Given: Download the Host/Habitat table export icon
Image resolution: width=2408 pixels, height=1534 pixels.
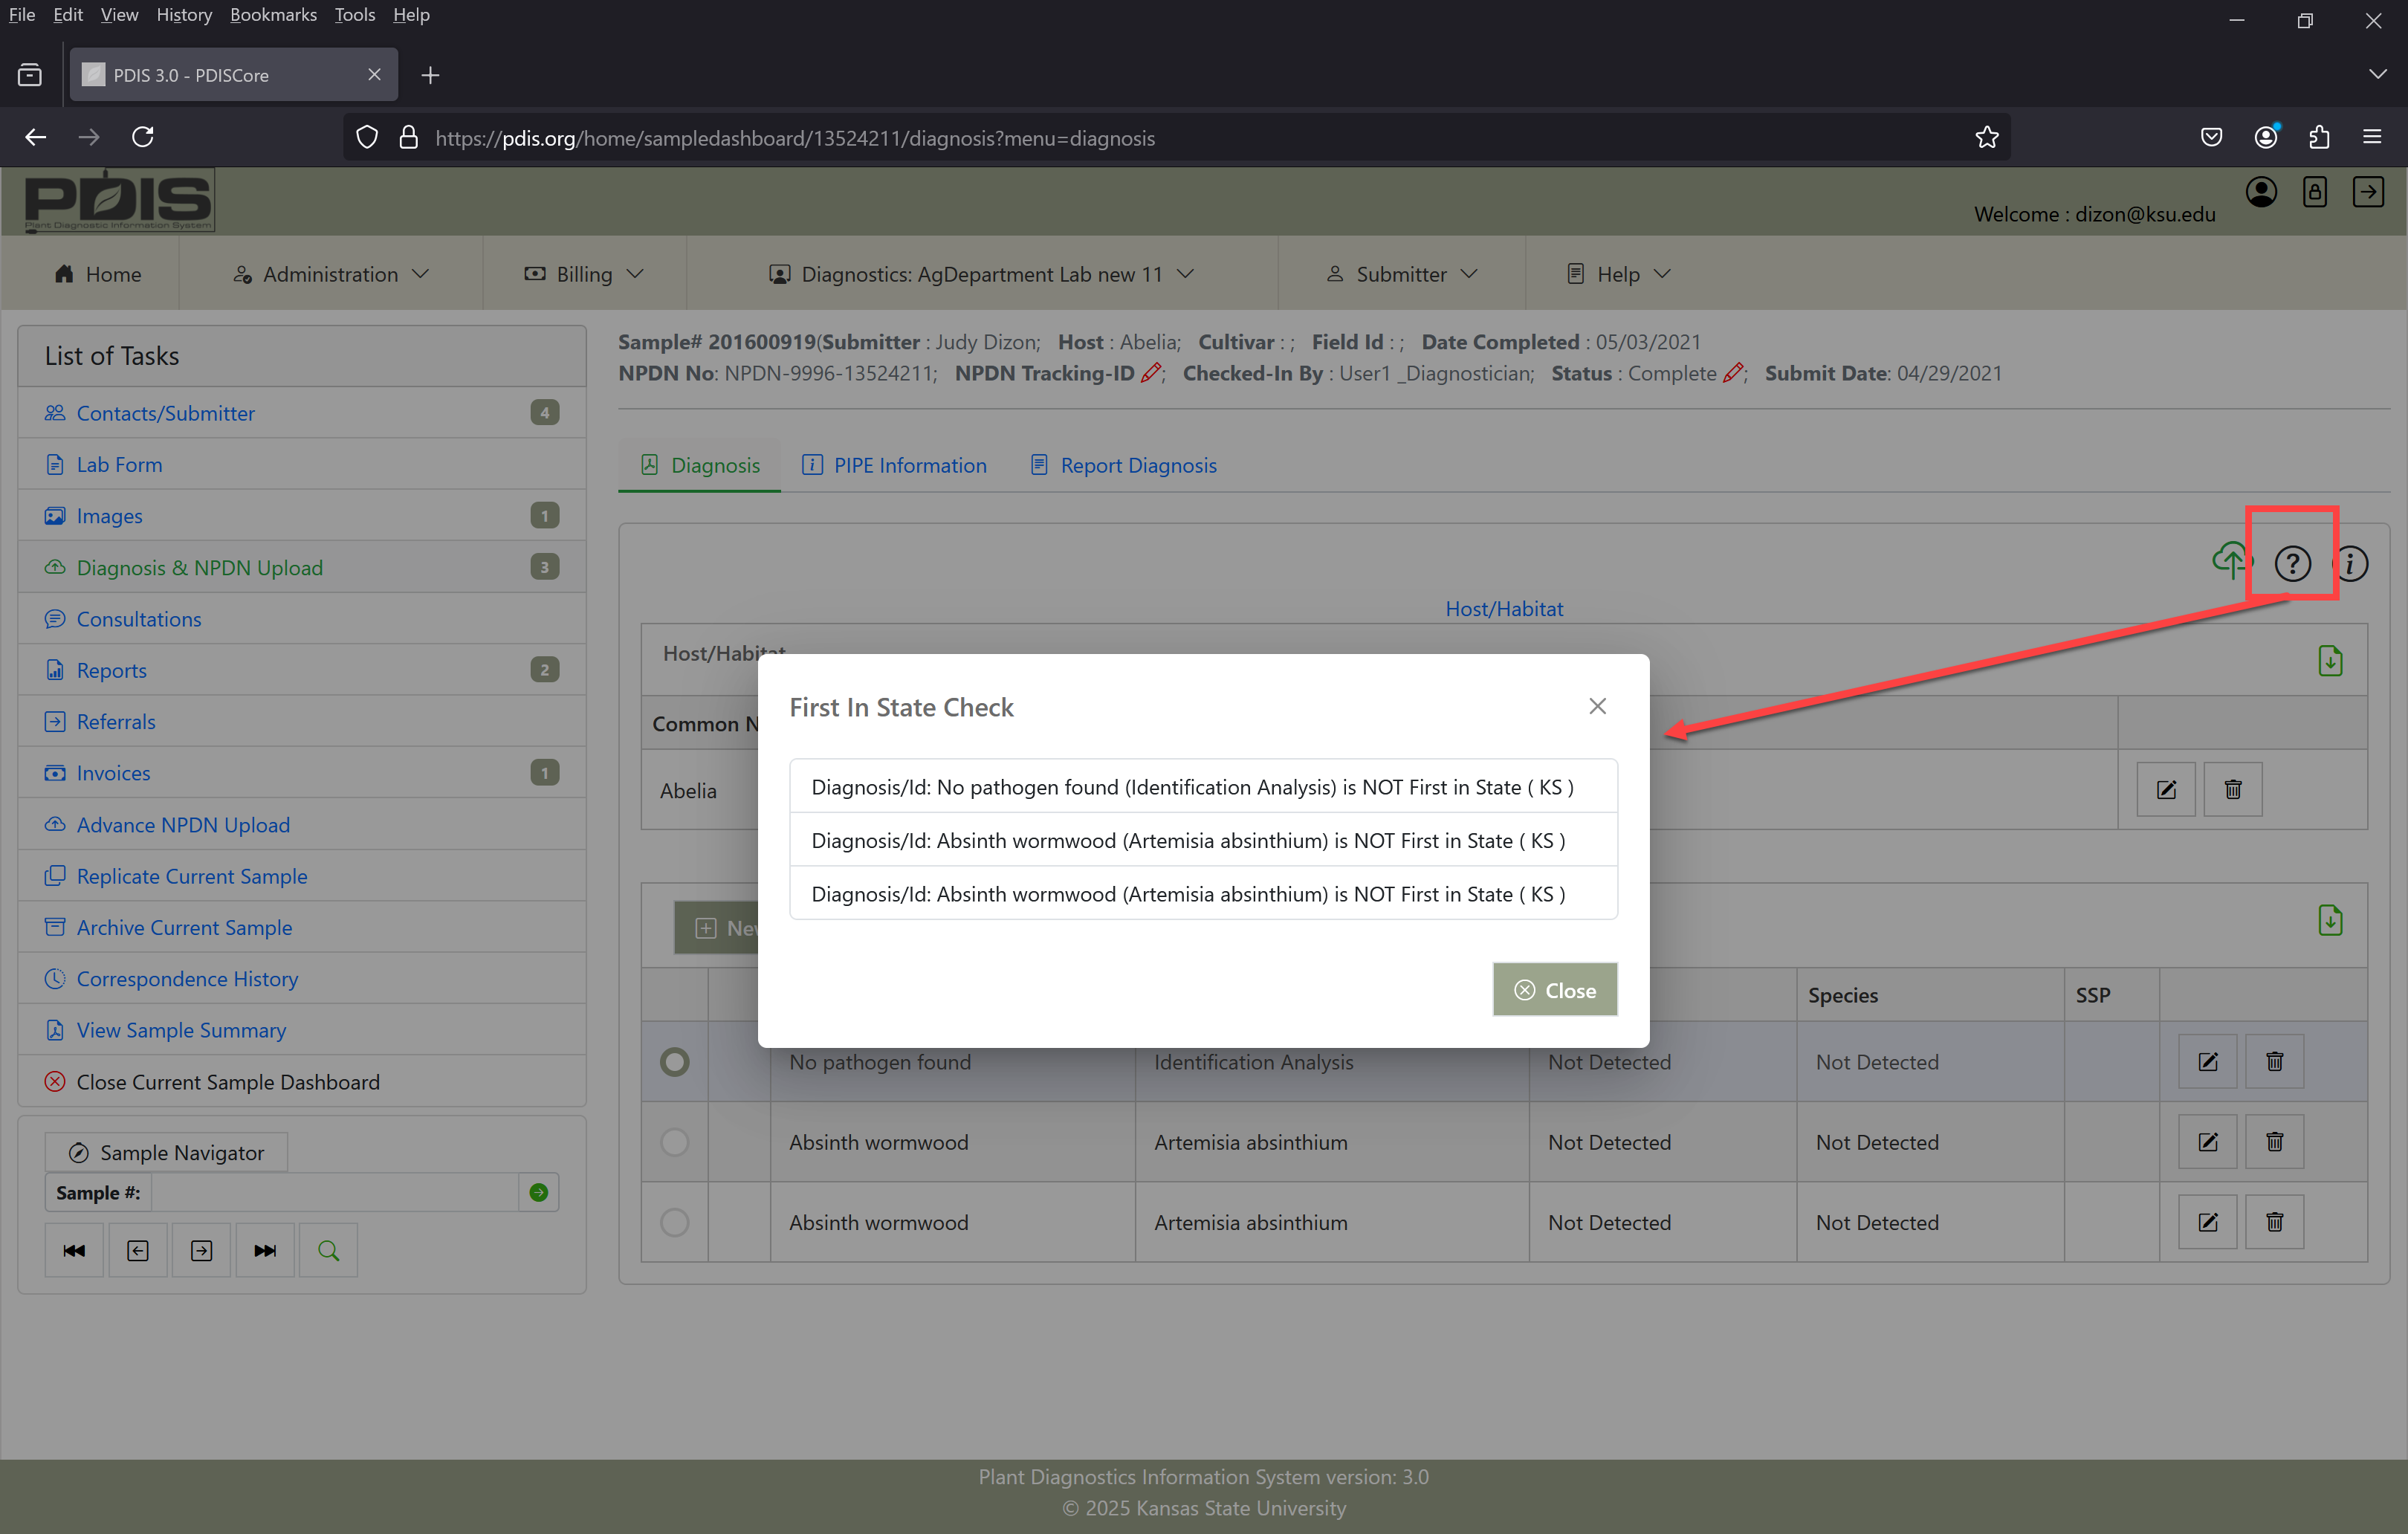Looking at the screenshot, I should 2330,660.
